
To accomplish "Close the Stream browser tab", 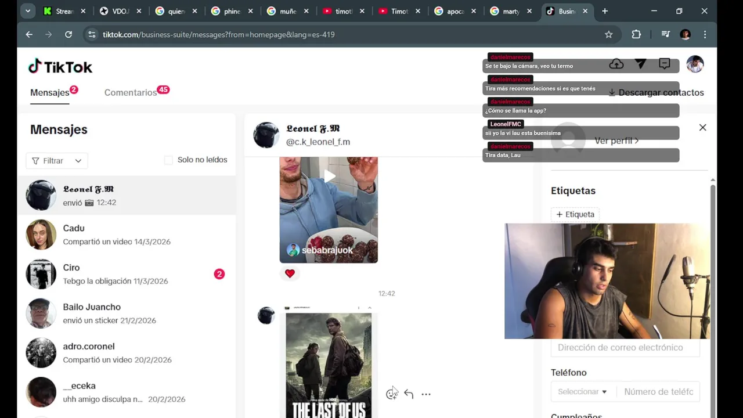I will tap(83, 11).
